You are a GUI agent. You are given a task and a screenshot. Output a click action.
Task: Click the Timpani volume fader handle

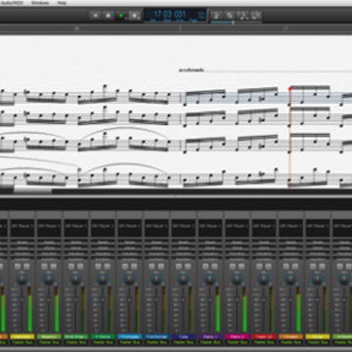click(290, 299)
